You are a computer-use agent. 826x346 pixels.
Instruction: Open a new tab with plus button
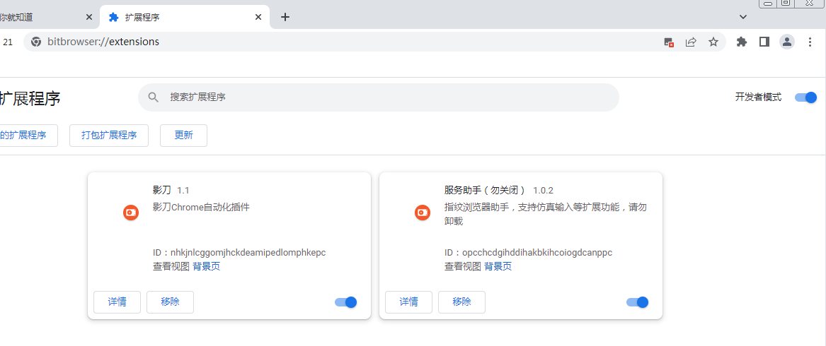point(285,17)
